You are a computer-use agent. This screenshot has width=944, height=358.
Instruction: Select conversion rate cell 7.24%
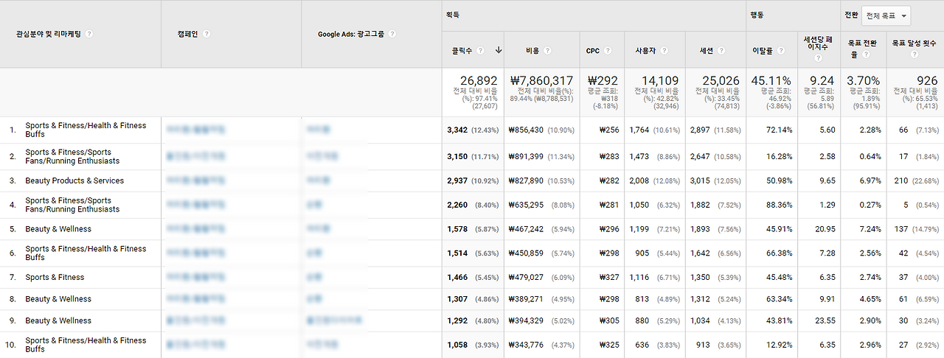(870, 229)
